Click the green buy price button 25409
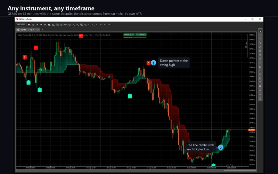The image size is (278, 174). (x=141, y=35)
